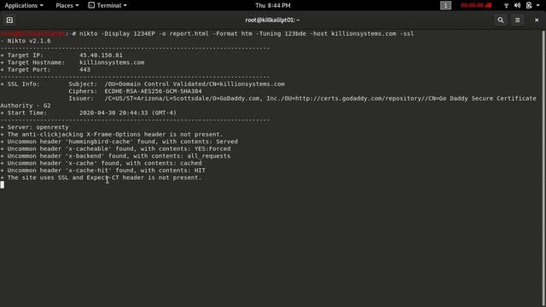Click the X-Frame-Options header not present line
The height and width of the screenshot is (307, 546).
[x=112, y=135]
